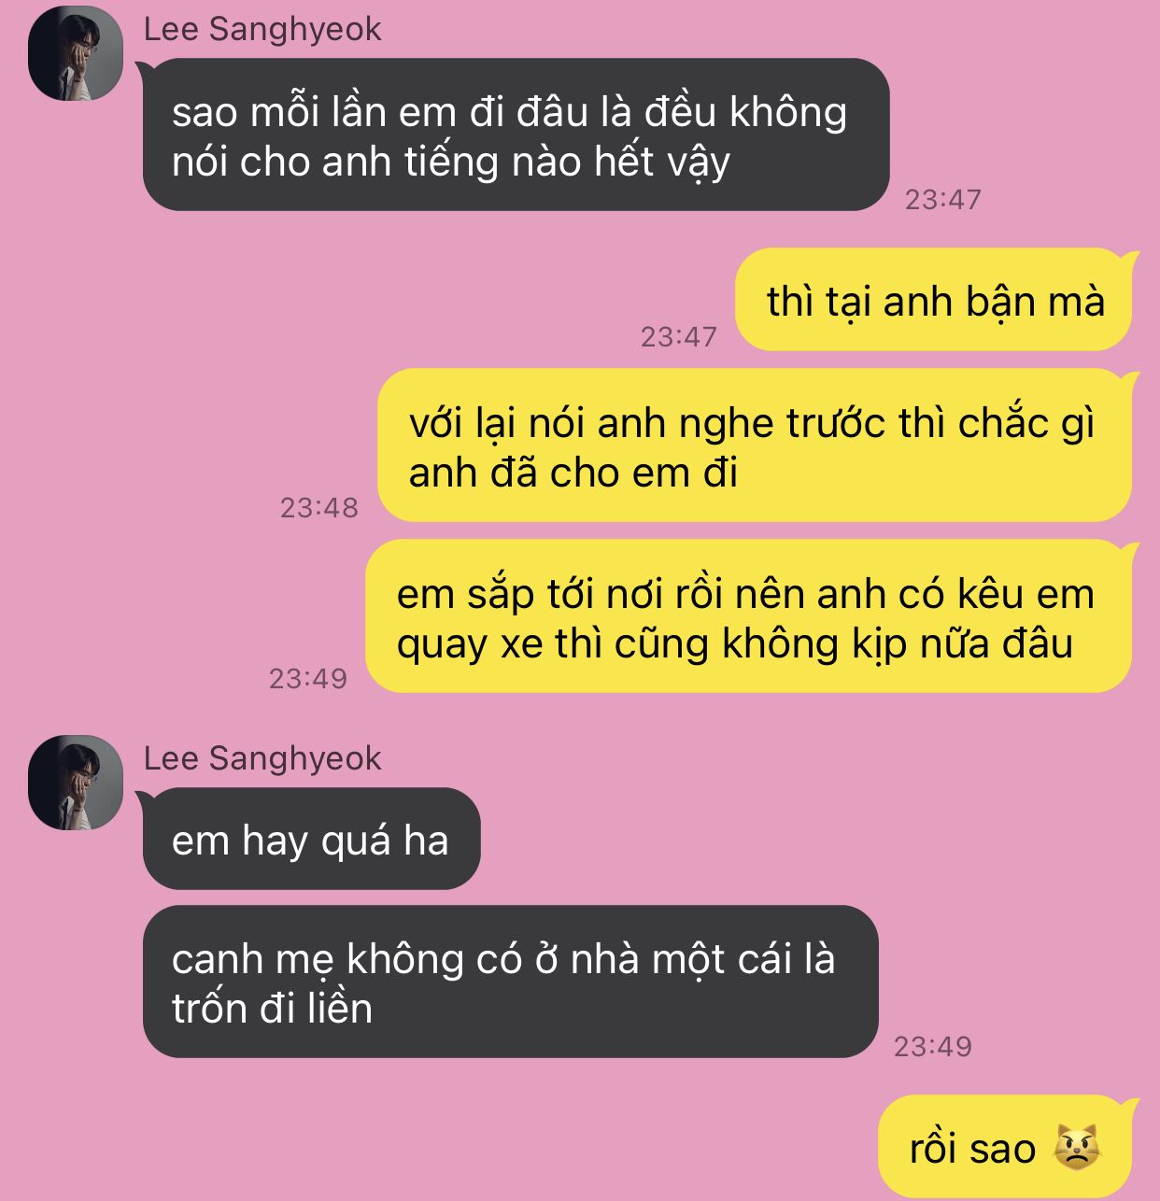Screen dimensions: 1160x1201
Task: Open Lee Sanghyeok's avatar beside the first message
Action: click(76, 54)
